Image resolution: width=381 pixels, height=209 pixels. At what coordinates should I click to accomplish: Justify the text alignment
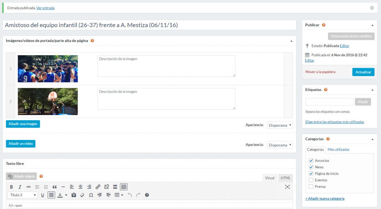[x=51, y=195]
